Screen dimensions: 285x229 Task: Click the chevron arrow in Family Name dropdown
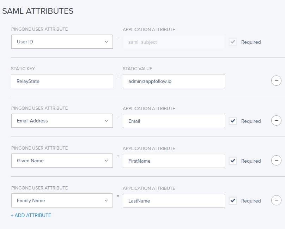(106, 200)
